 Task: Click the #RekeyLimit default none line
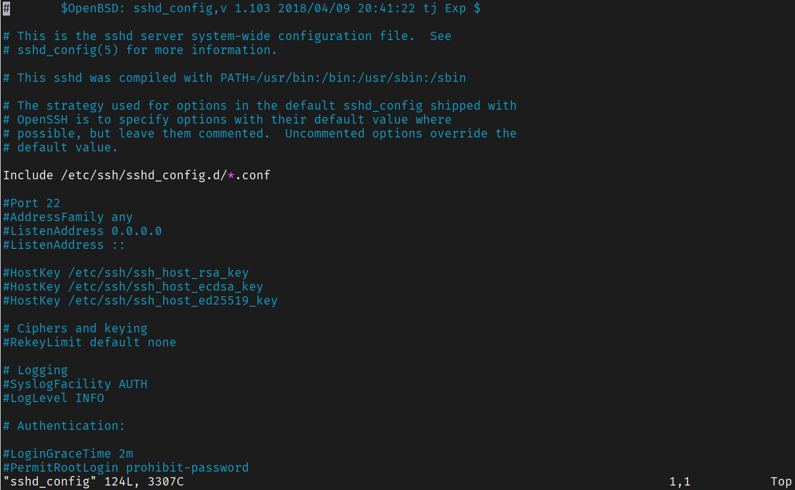tap(89, 342)
